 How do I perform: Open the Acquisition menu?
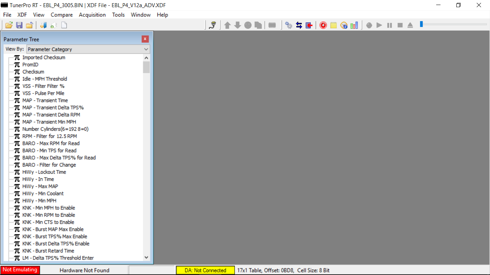[92, 15]
